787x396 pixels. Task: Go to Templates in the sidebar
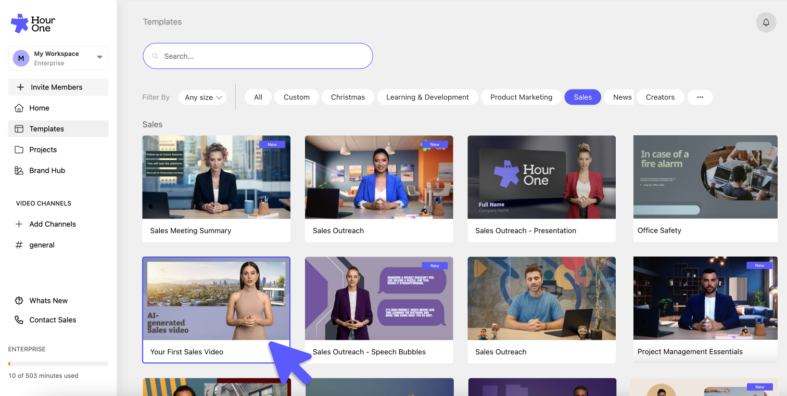[46, 129]
